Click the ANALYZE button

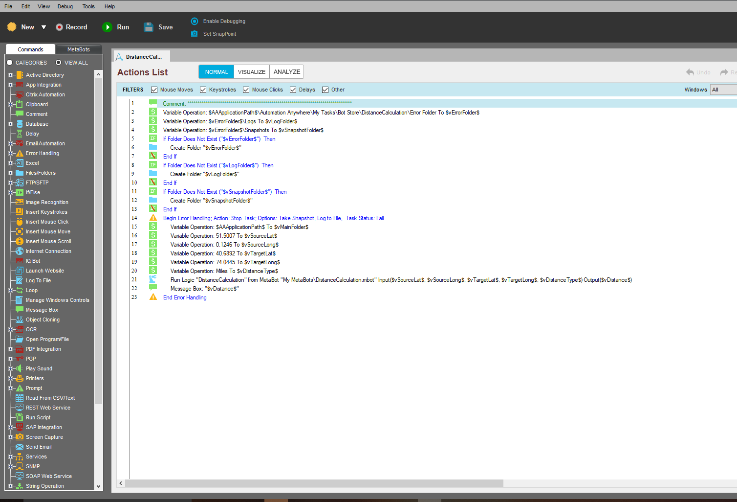(x=287, y=72)
